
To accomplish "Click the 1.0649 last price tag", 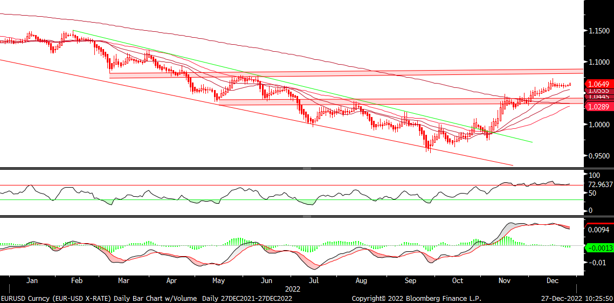I will [598, 84].
